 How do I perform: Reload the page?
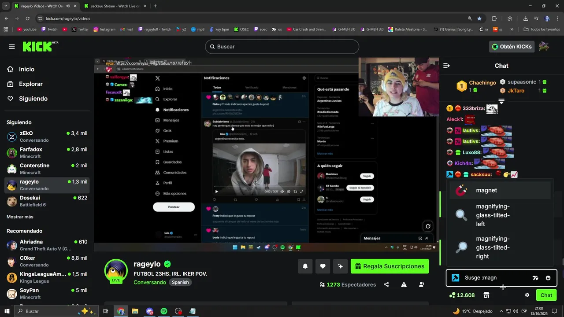click(x=27, y=18)
